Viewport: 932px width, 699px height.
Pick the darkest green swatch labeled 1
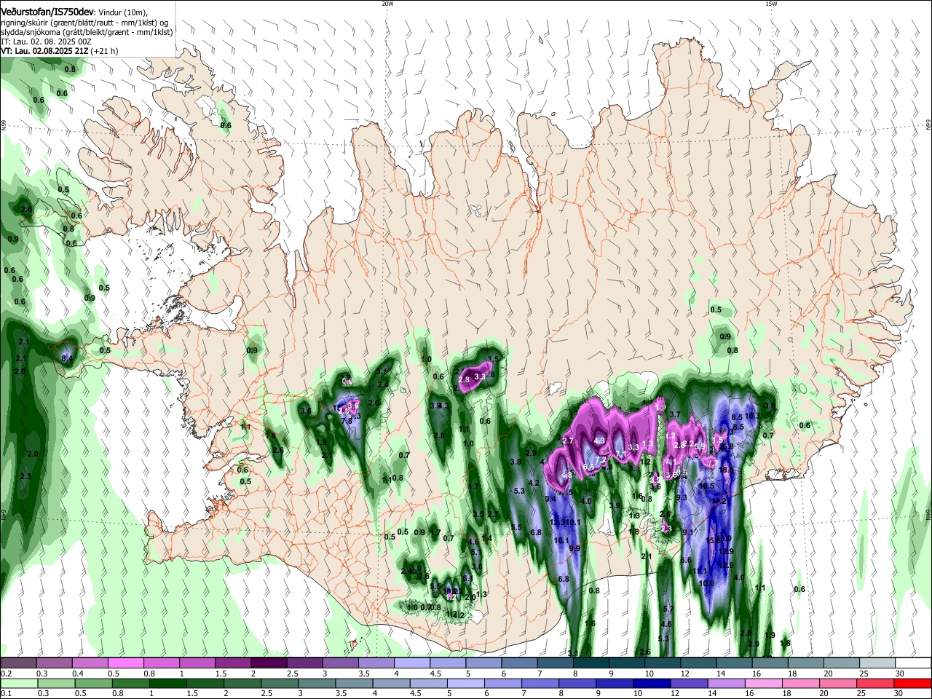point(167,683)
